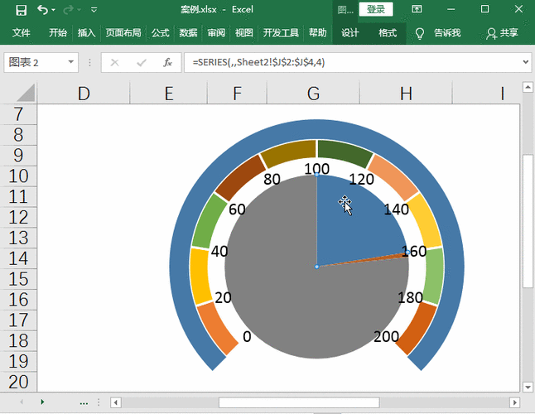
Task: Click the 100 data label on the chart
Action: click(x=316, y=169)
